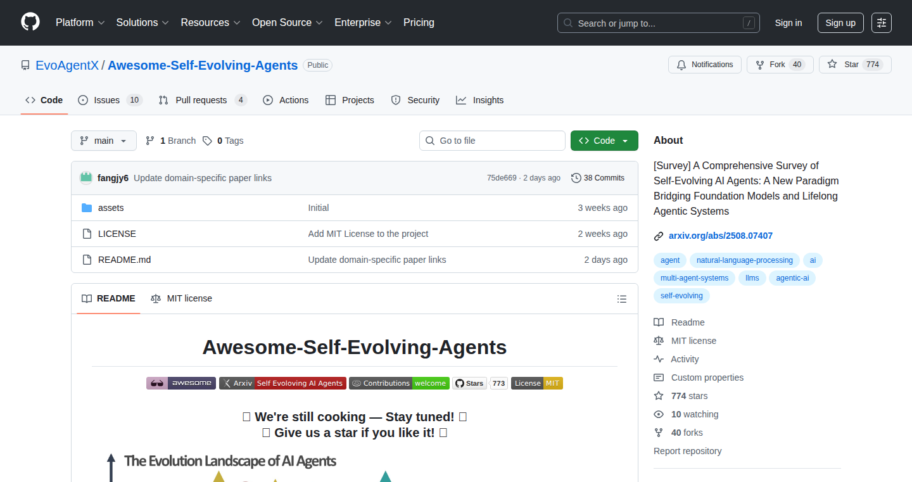912x482 pixels.
Task: Go to the Insights tab
Action: click(480, 100)
